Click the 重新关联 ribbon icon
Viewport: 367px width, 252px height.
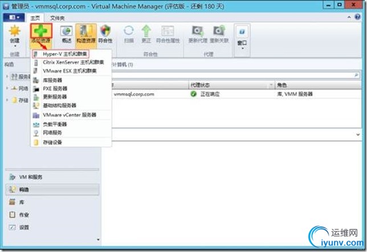tap(219, 34)
